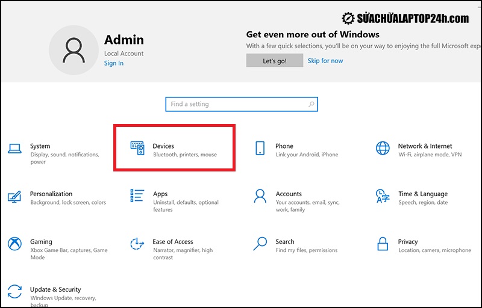Click the Gaming Xbox icon
The image size is (482, 308).
point(14,244)
